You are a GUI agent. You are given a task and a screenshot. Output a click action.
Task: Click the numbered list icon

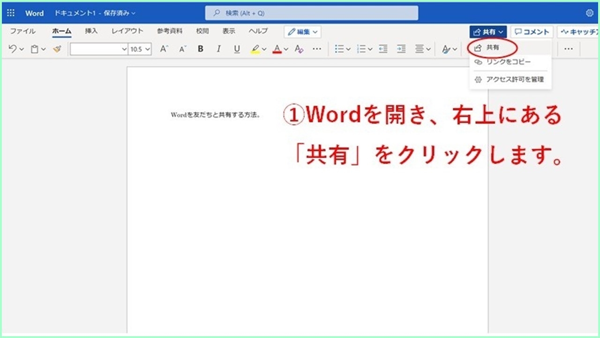coord(361,49)
